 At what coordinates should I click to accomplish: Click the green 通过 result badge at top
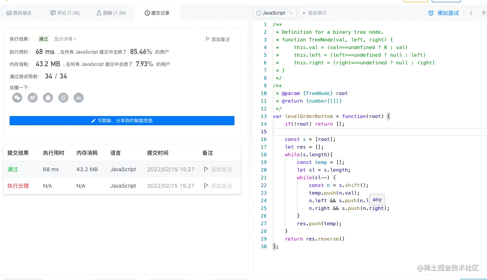(43, 39)
